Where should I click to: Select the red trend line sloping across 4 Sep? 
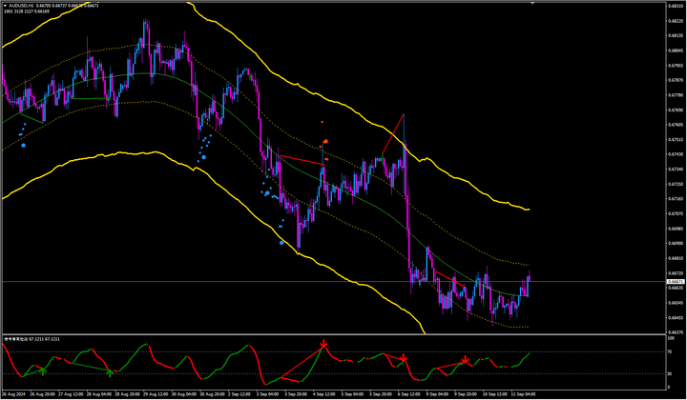click(300, 160)
